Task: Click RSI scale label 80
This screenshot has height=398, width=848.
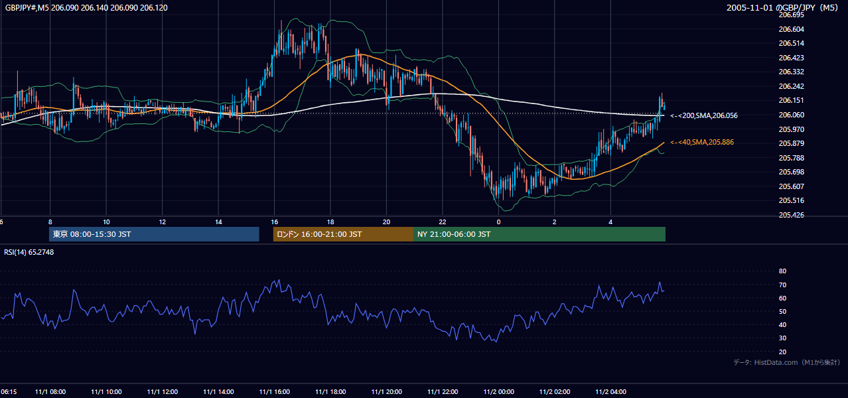Action: coord(782,271)
